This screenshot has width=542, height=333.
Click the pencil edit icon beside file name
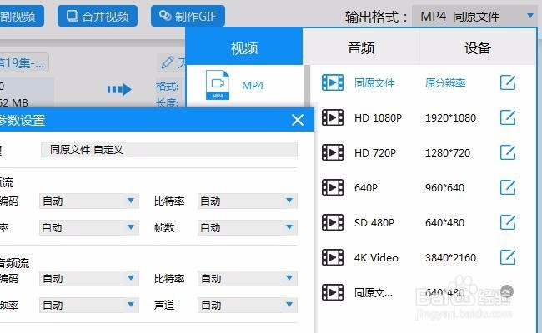coord(168,62)
